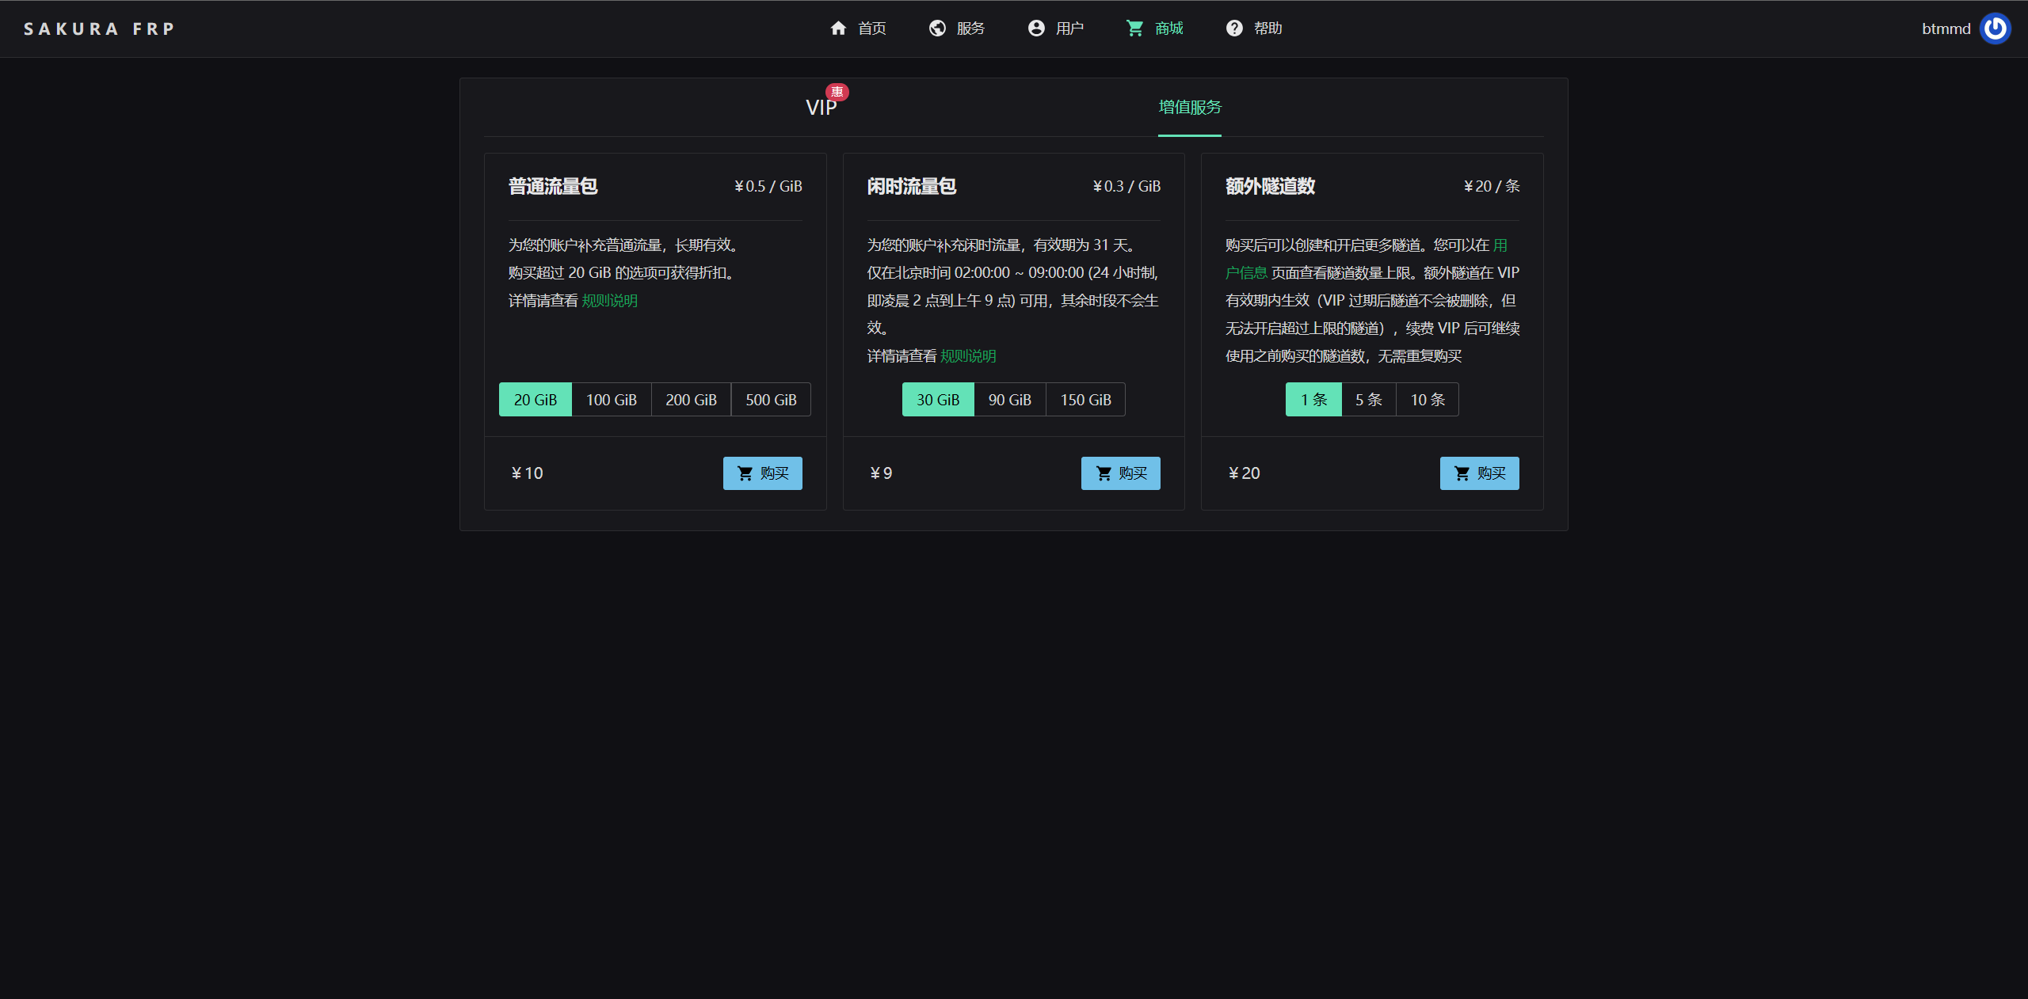Click the blue power avatar icon
The image size is (2028, 999).
tap(1995, 28)
